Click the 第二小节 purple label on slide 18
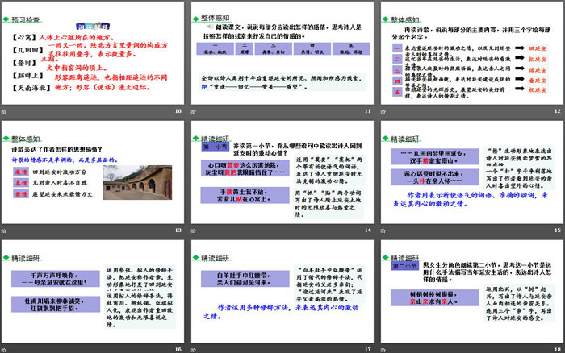This screenshot has height=353, width=565. 404,266
